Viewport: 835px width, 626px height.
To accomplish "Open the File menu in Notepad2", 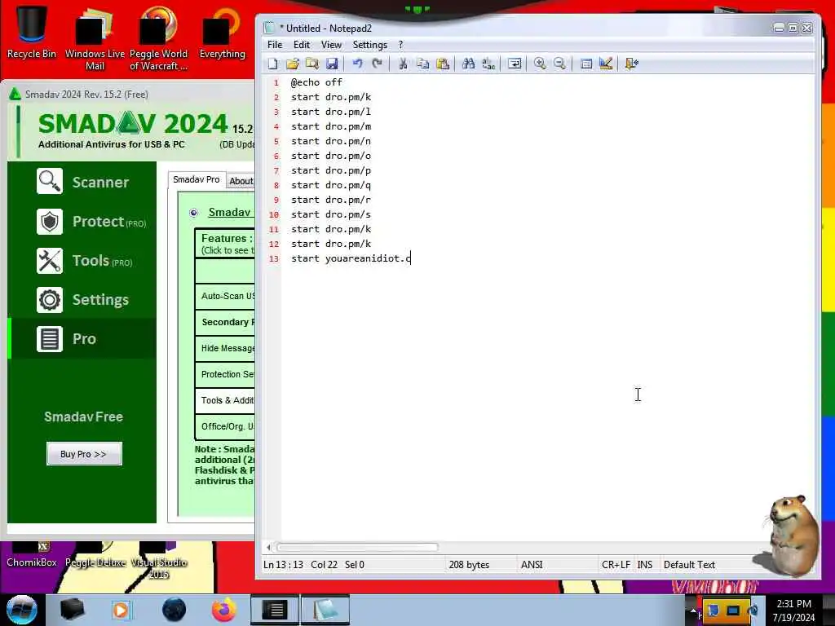I will (275, 45).
